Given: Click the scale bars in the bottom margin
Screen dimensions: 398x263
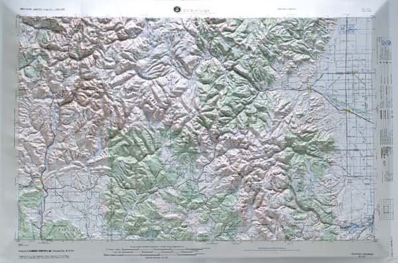Looking at the screenshot, I should click(x=155, y=251).
